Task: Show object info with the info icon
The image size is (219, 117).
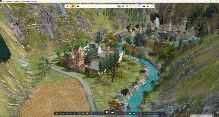Action: [x=138, y=114]
